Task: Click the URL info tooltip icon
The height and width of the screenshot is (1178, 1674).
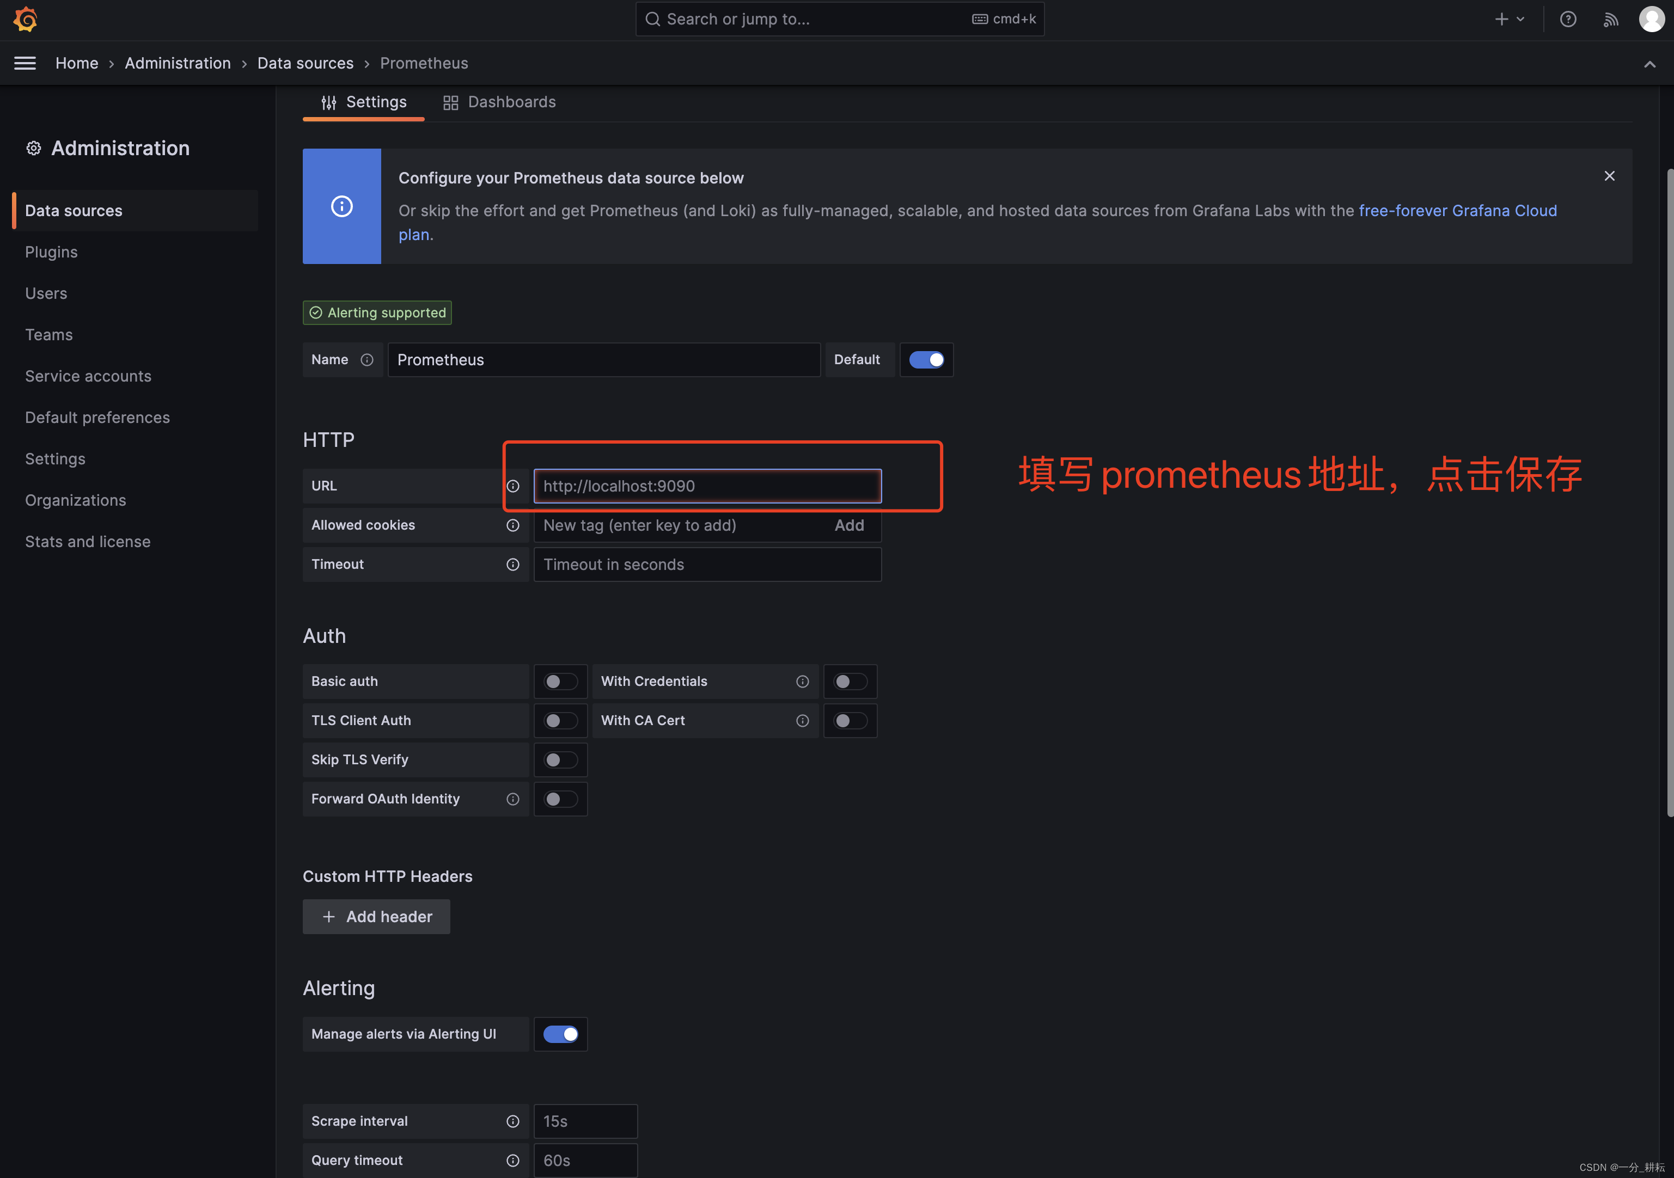Action: 514,486
